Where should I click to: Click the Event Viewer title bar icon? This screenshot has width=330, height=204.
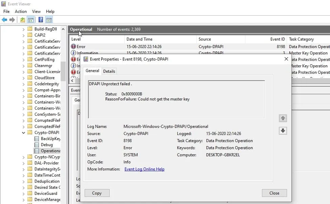click(x=4, y=4)
